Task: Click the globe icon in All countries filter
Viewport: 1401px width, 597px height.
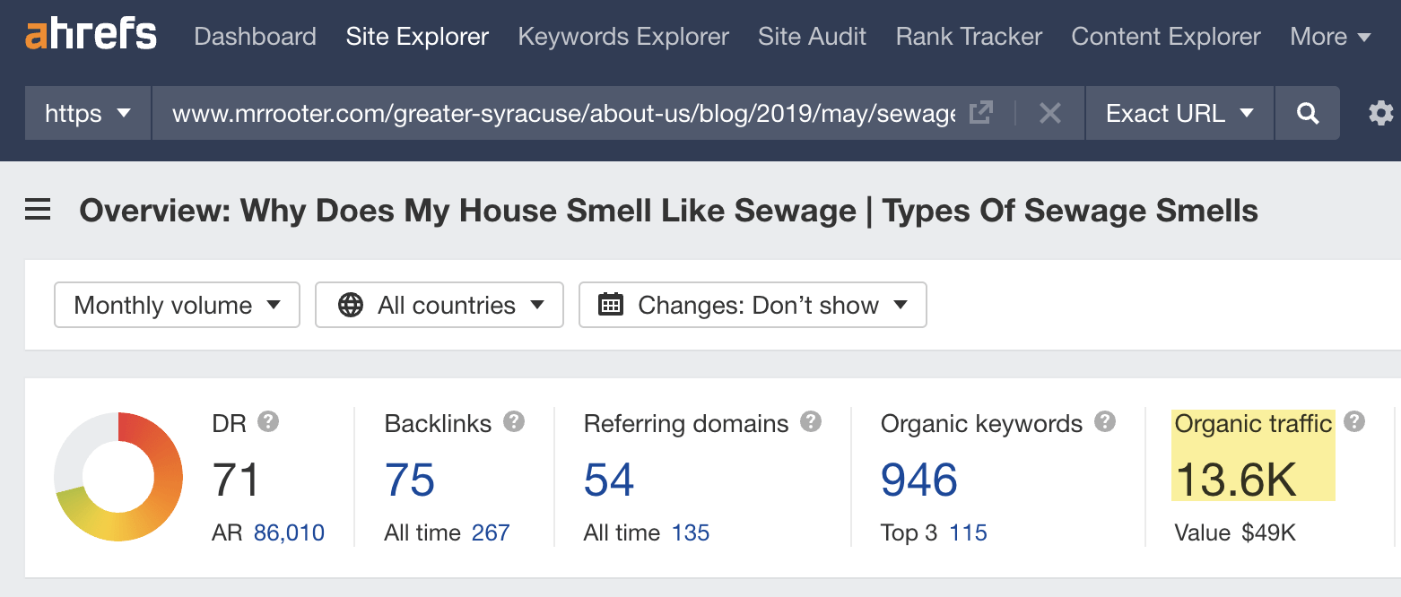Action: click(x=349, y=305)
